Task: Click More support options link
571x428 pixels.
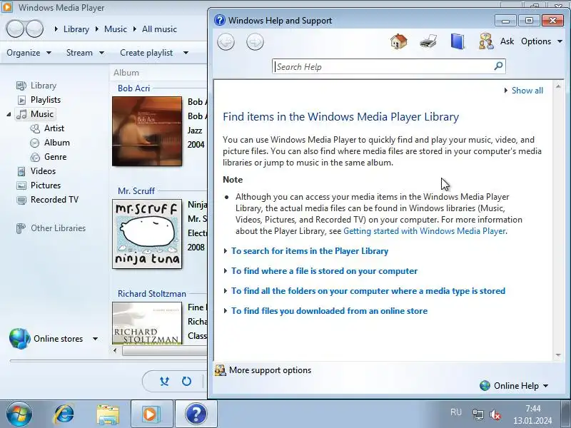Action: [x=270, y=370]
